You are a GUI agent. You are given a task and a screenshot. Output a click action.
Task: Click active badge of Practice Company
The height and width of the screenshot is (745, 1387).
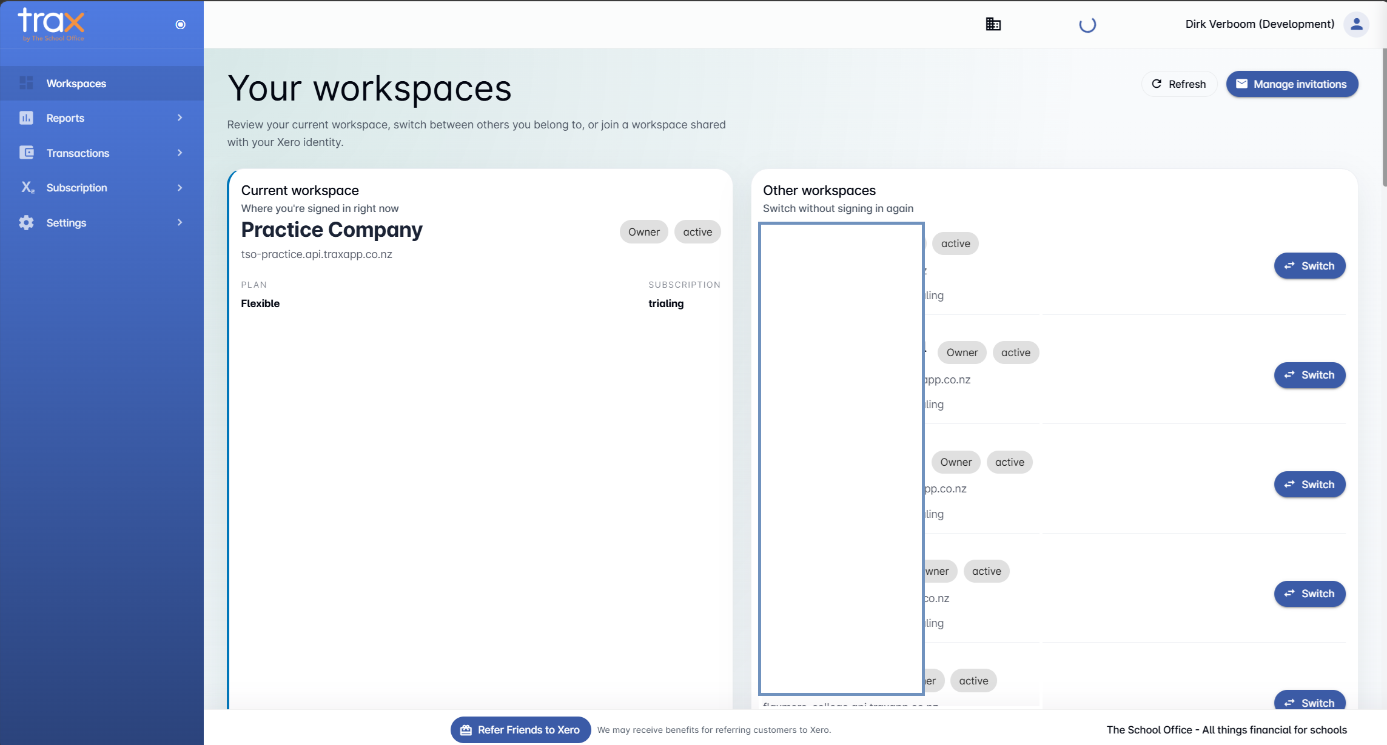tap(697, 232)
